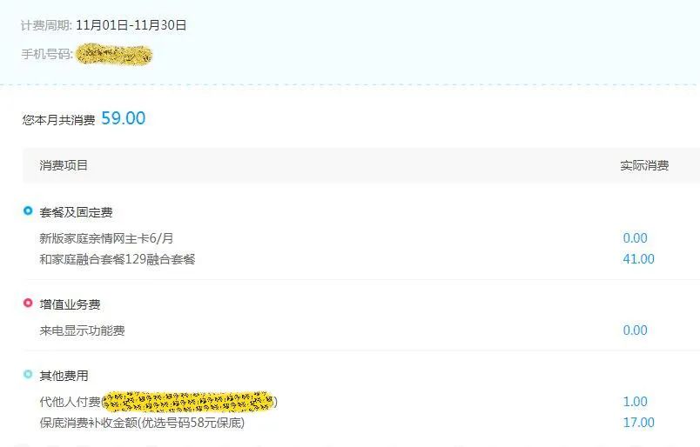Click the billing period 11月01日-11月30日 text
Image resolution: width=700 pixels, height=447 pixels.
click(x=131, y=25)
